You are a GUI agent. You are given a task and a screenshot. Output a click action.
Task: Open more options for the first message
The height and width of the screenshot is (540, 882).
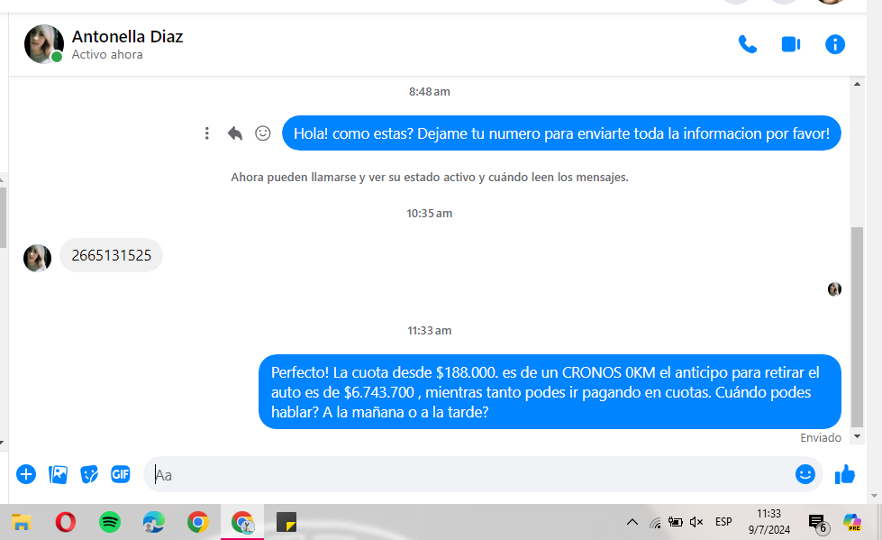click(207, 133)
